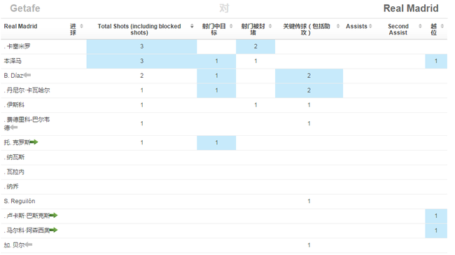Click green substitution arrow beside 托. 克罗斯

pyautogui.click(x=34, y=142)
